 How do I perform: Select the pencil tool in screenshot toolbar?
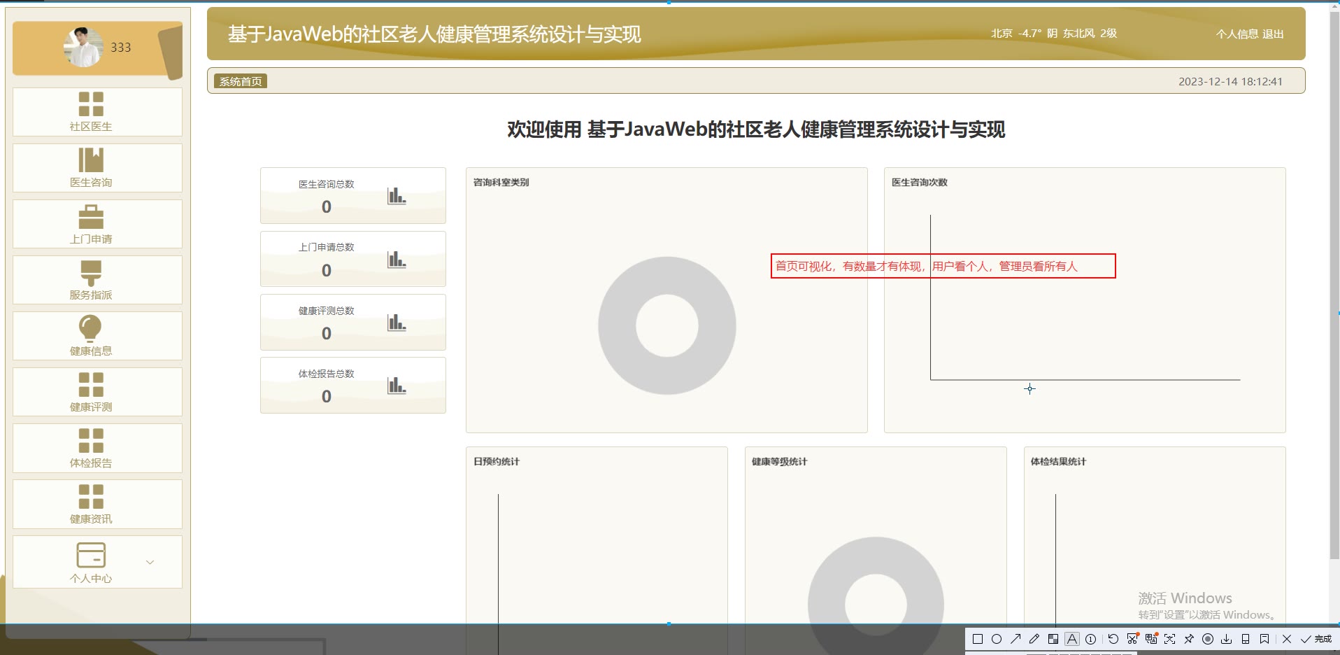(x=1034, y=639)
